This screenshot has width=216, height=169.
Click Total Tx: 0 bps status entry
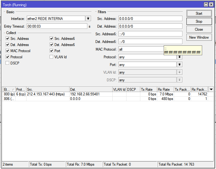point(47,164)
